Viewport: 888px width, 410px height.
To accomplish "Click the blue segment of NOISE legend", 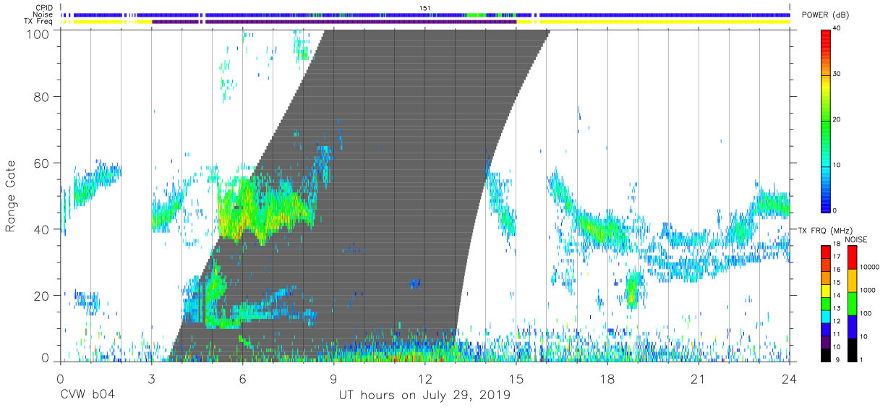I will coord(853,327).
